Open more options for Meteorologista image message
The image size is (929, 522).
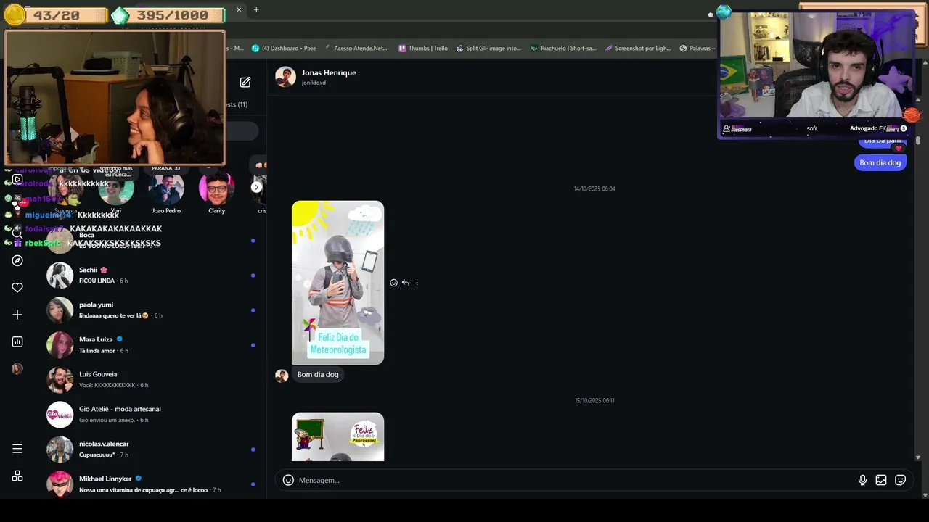pyautogui.click(x=417, y=283)
